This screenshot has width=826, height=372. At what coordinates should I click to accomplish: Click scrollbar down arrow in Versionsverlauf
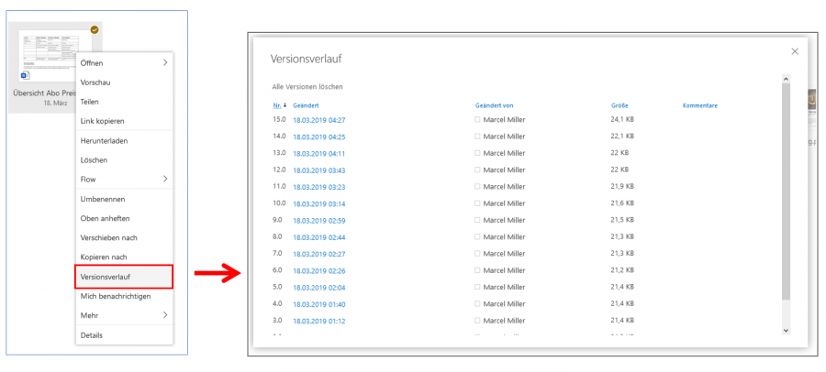[786, 330]
